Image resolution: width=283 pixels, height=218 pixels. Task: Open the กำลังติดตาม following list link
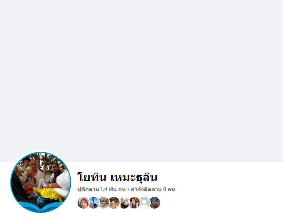(x=153, y=189)
